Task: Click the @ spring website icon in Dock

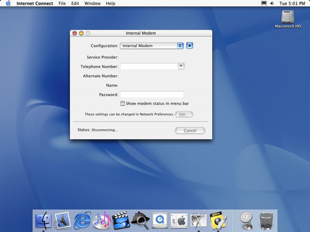Action: click(x=246, y=220)
